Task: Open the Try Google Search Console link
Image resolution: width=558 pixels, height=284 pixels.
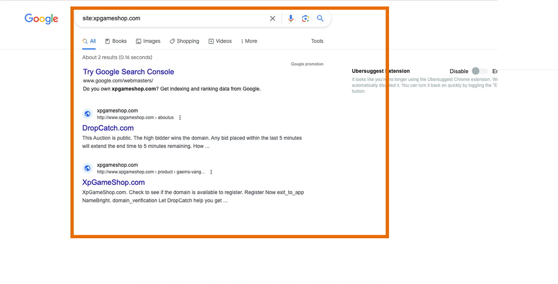Action: 128,72
